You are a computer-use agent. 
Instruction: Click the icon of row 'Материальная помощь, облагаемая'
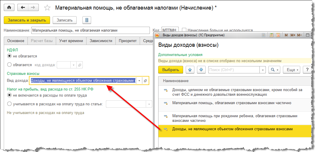166,103
